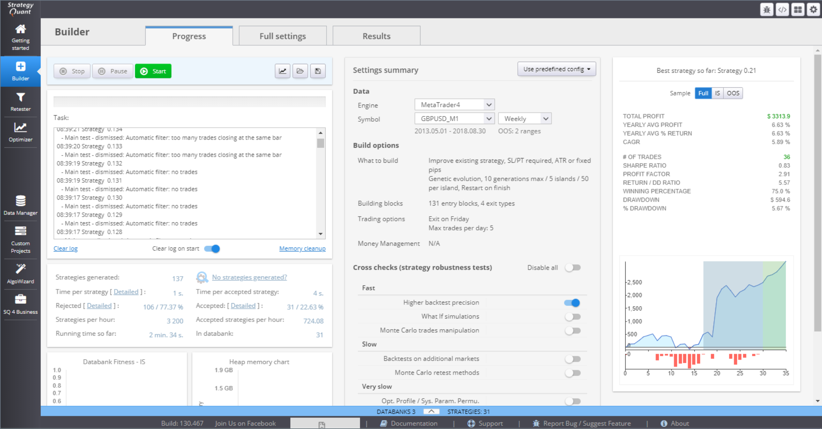The width and height of the screenshot is (822, 429).
Task: Switch to the Results tab
Action: pos(376,36)
